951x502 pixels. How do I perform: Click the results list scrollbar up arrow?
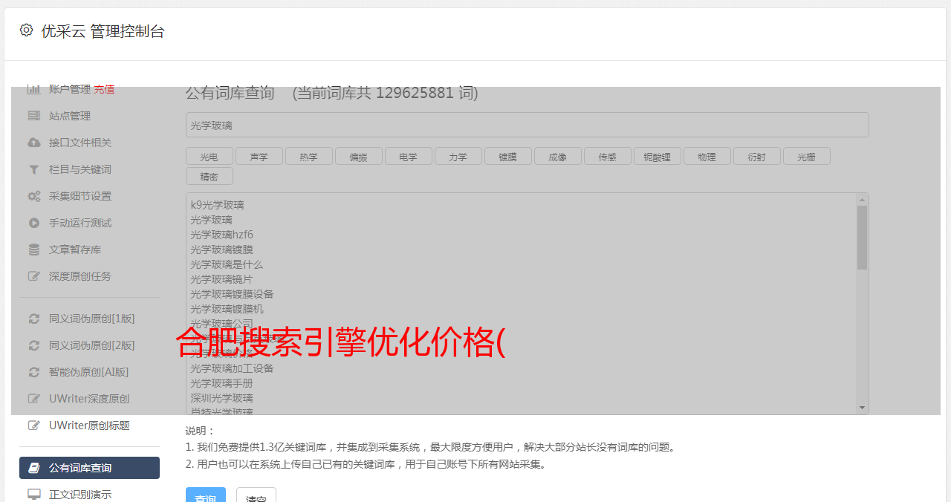[862, 200]
